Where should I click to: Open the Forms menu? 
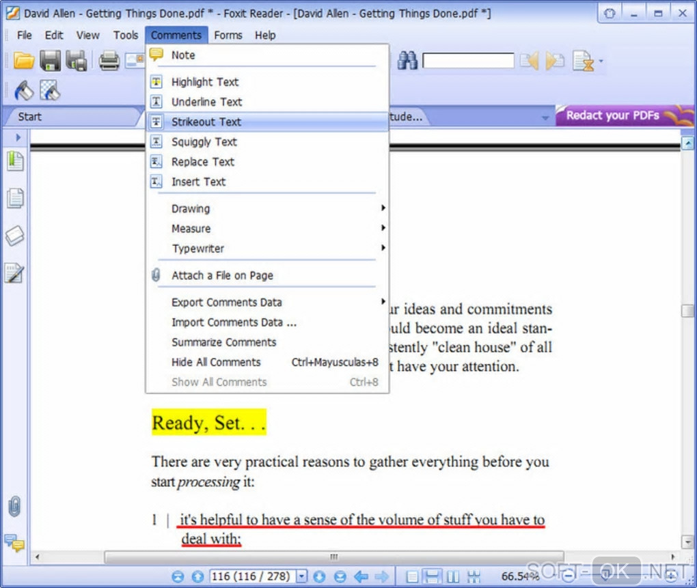coord(228,35)
